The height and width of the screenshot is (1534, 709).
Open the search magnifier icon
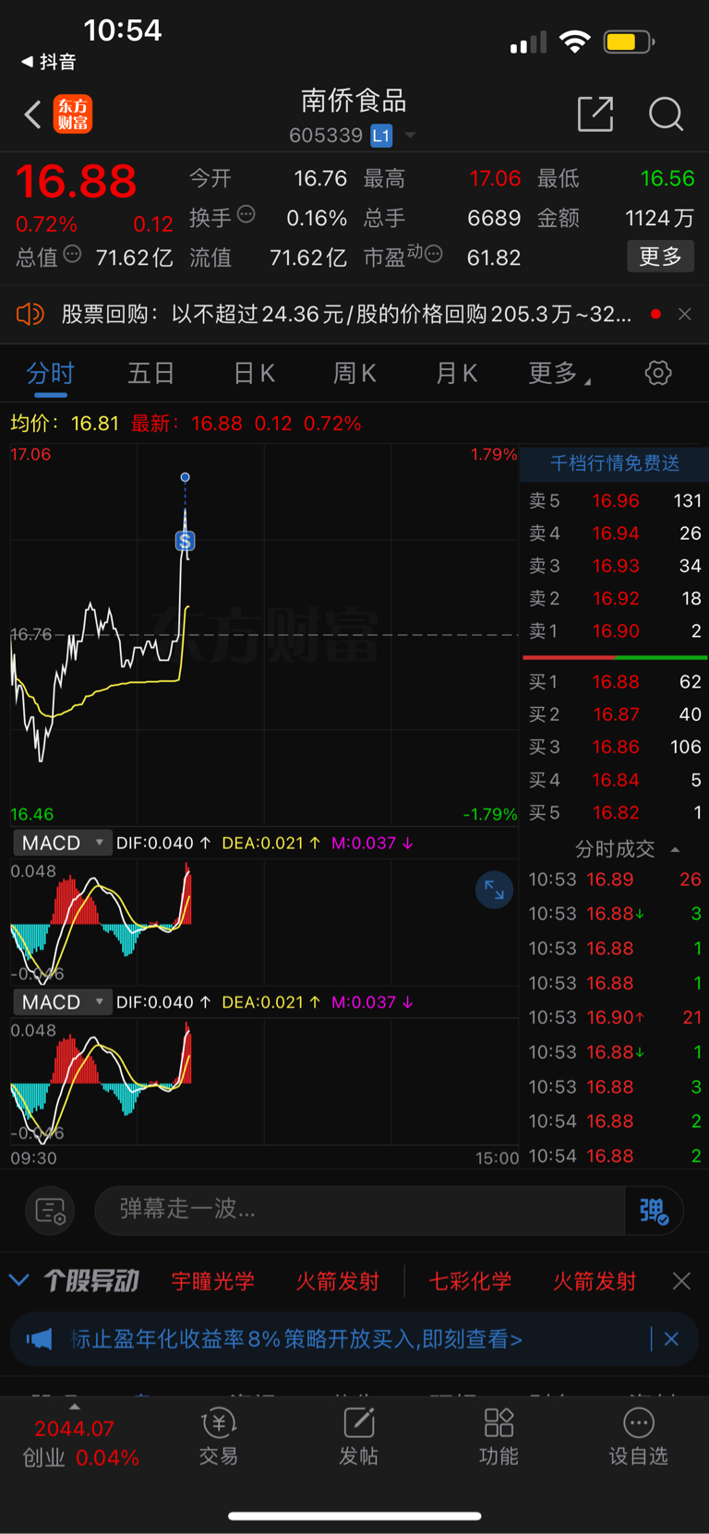point(666,114)
